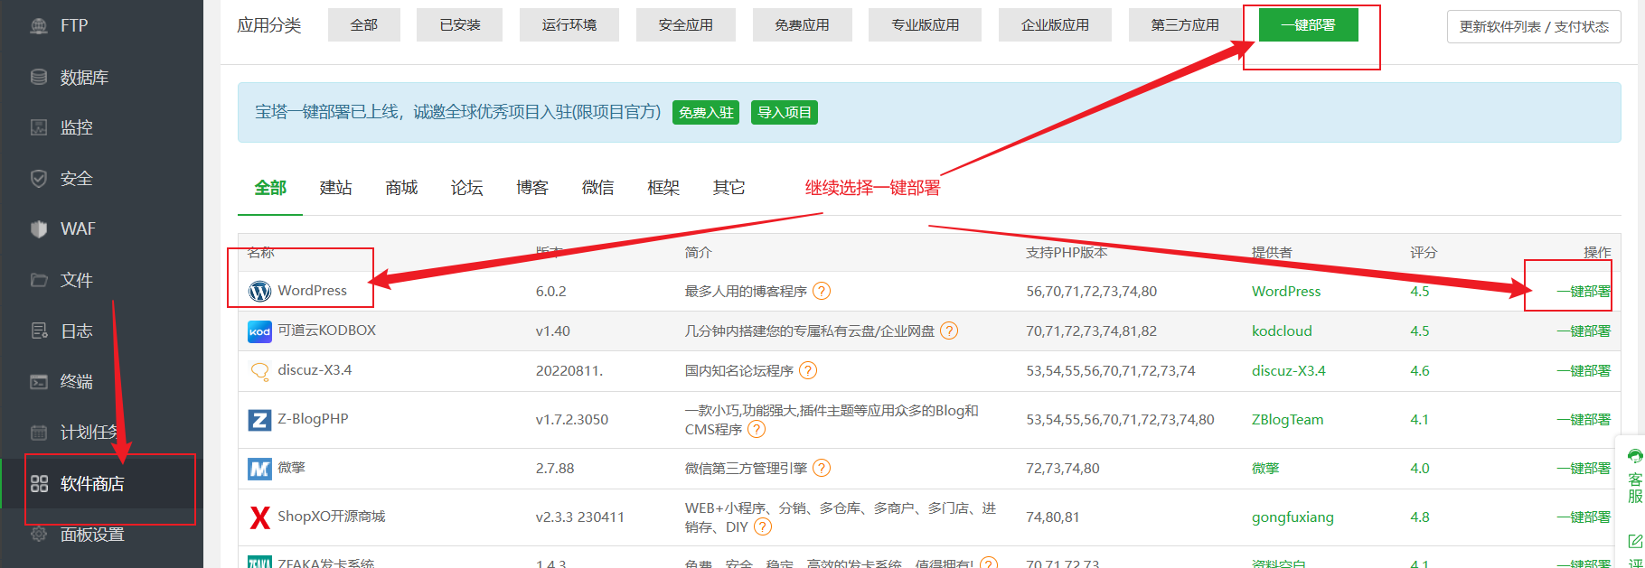This screenshot has width=1645, height=568.
Task: Select the 已安装 category filter
Action: pyautogui.click(x=460, y=25)
